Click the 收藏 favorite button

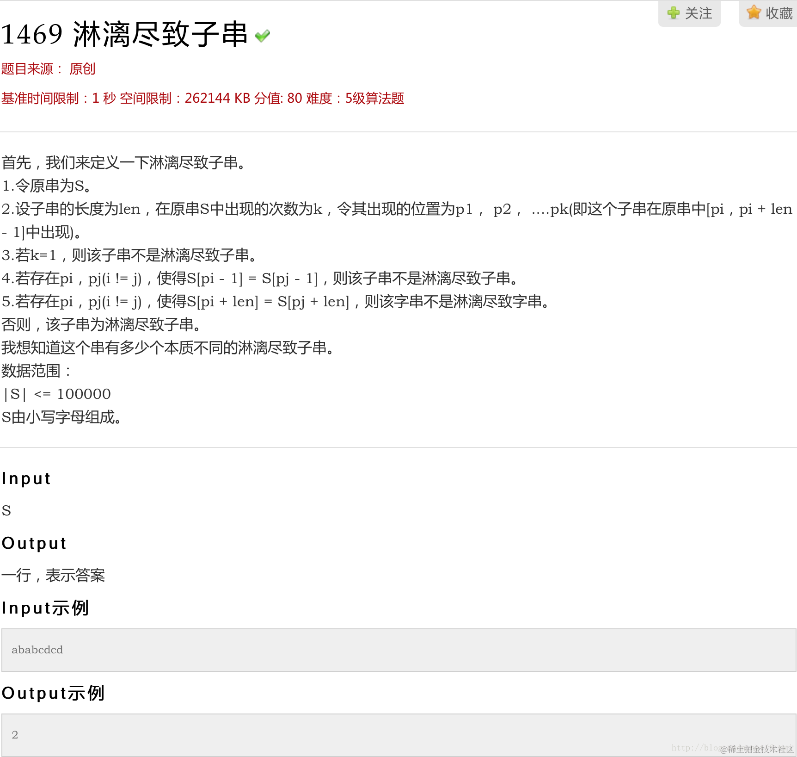point(769,13)
